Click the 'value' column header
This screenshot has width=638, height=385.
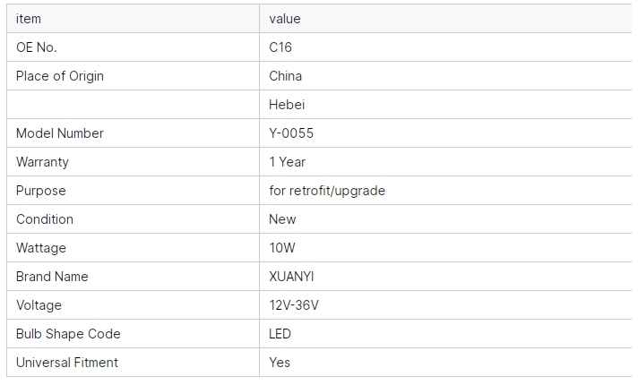[x=285, y=19]
